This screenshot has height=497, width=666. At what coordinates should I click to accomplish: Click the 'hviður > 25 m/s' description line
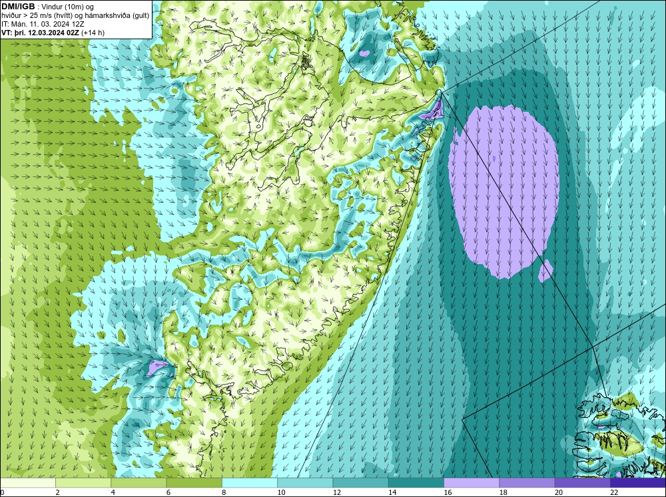[x=75, y=16]
